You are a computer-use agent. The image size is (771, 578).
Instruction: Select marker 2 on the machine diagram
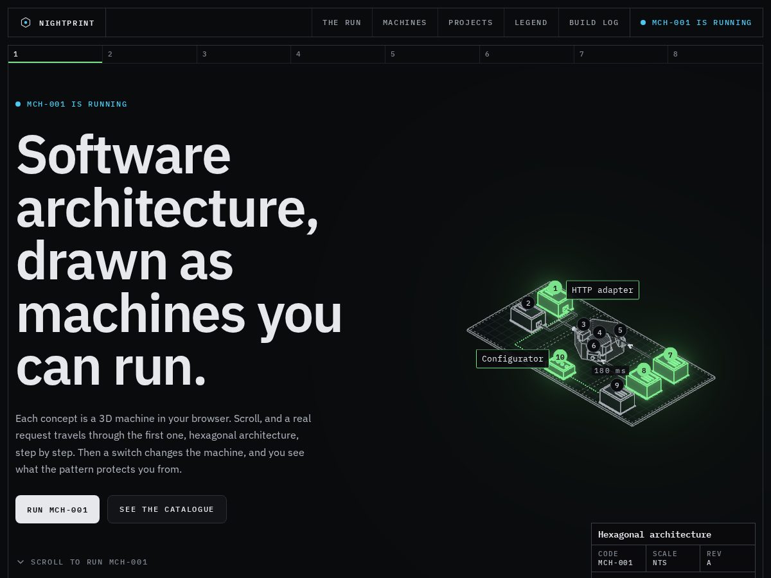(x=528, y=304)
